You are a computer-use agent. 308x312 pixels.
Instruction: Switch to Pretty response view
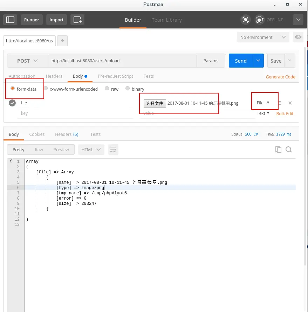point(18,150)
